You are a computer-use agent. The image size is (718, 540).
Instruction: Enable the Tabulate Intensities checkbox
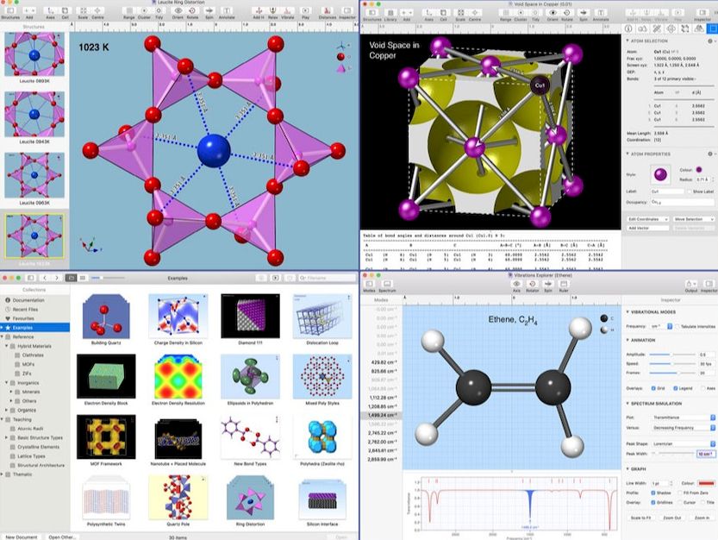pos(679,326)
